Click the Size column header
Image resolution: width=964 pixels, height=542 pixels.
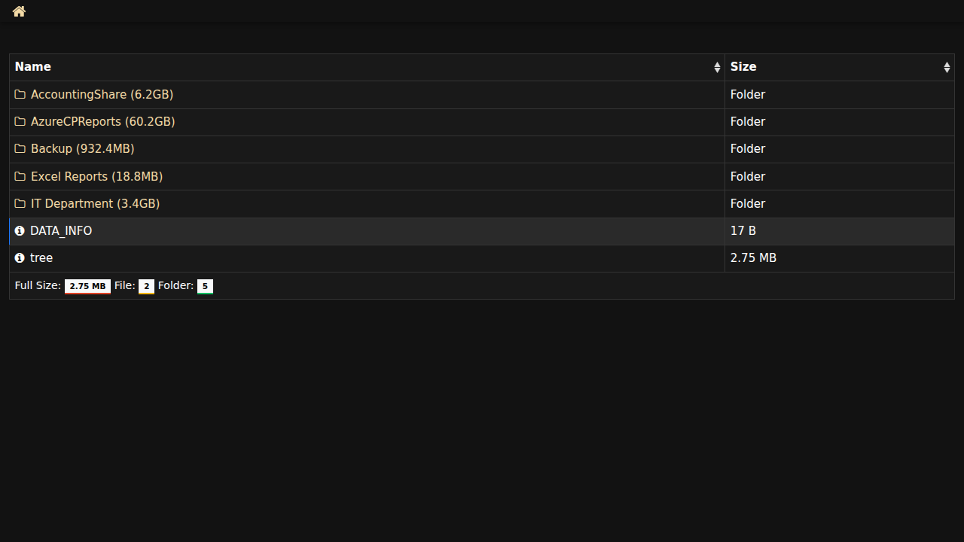coord(743,67)
